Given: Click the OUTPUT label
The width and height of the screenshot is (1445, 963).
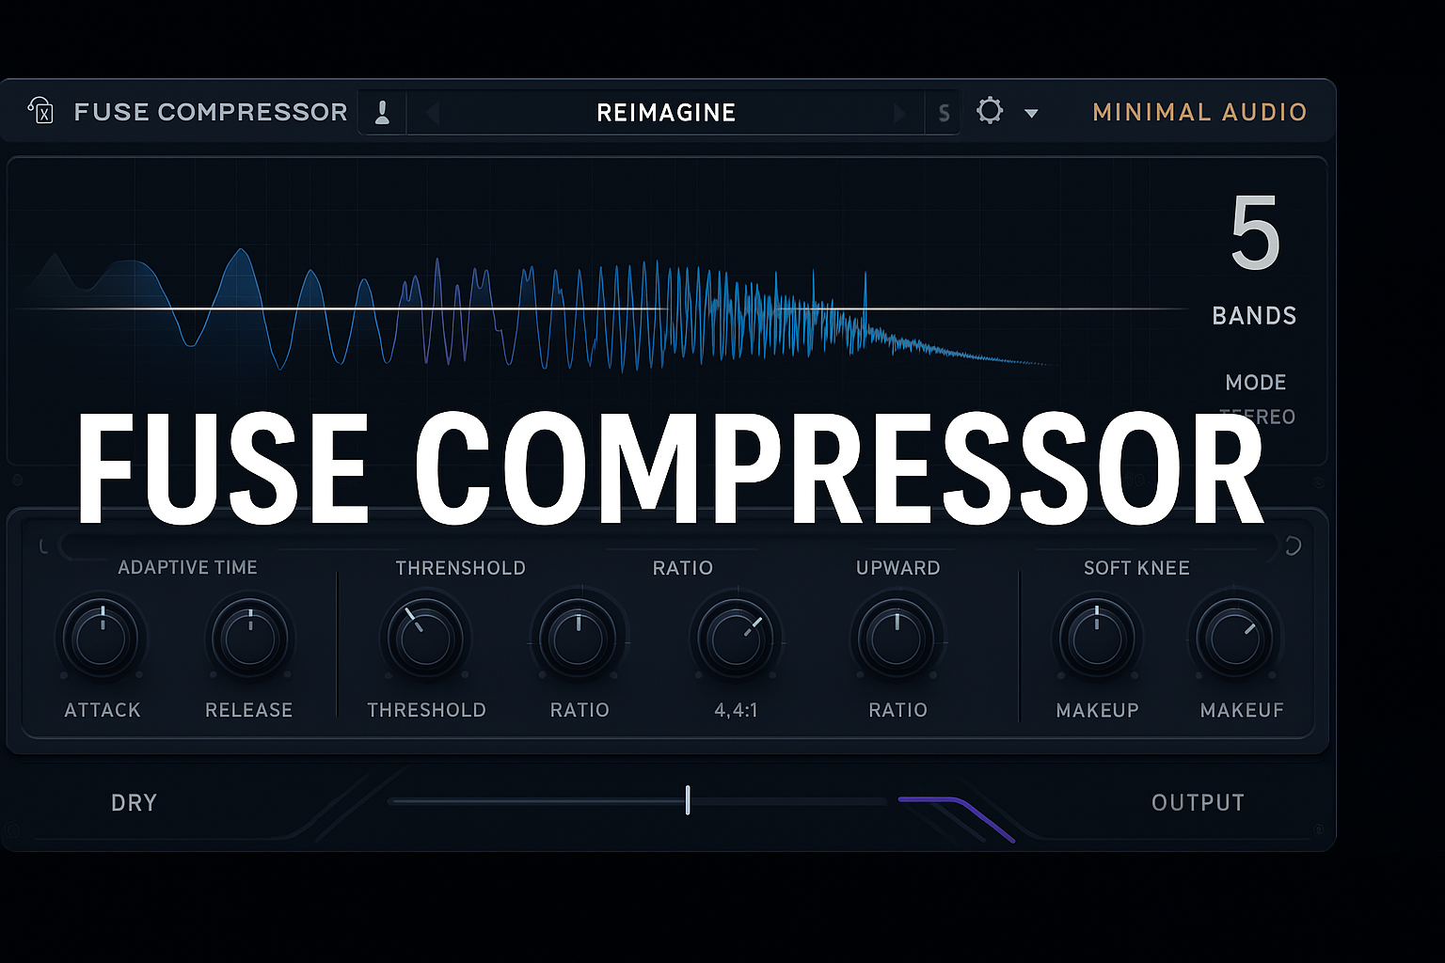Looking at the screenshot, I should [1198, 803].
